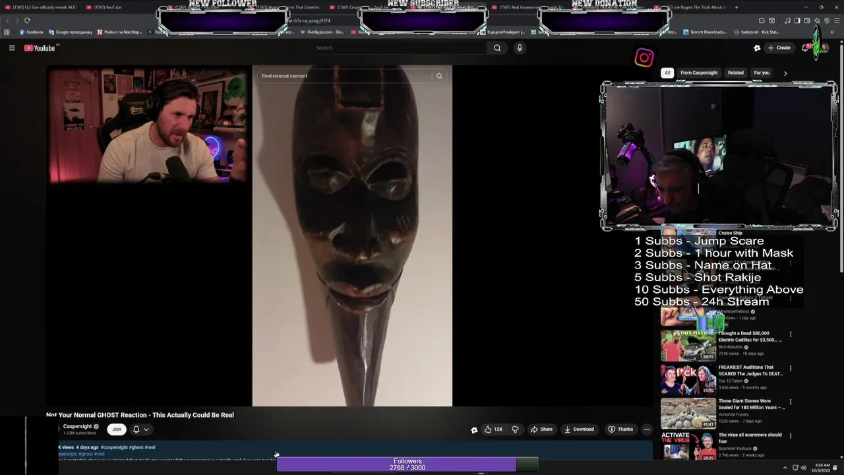The image size is (844, 475).
Task: Click the related content search icon
Action: pyautogui.click(x=439, y=76)
